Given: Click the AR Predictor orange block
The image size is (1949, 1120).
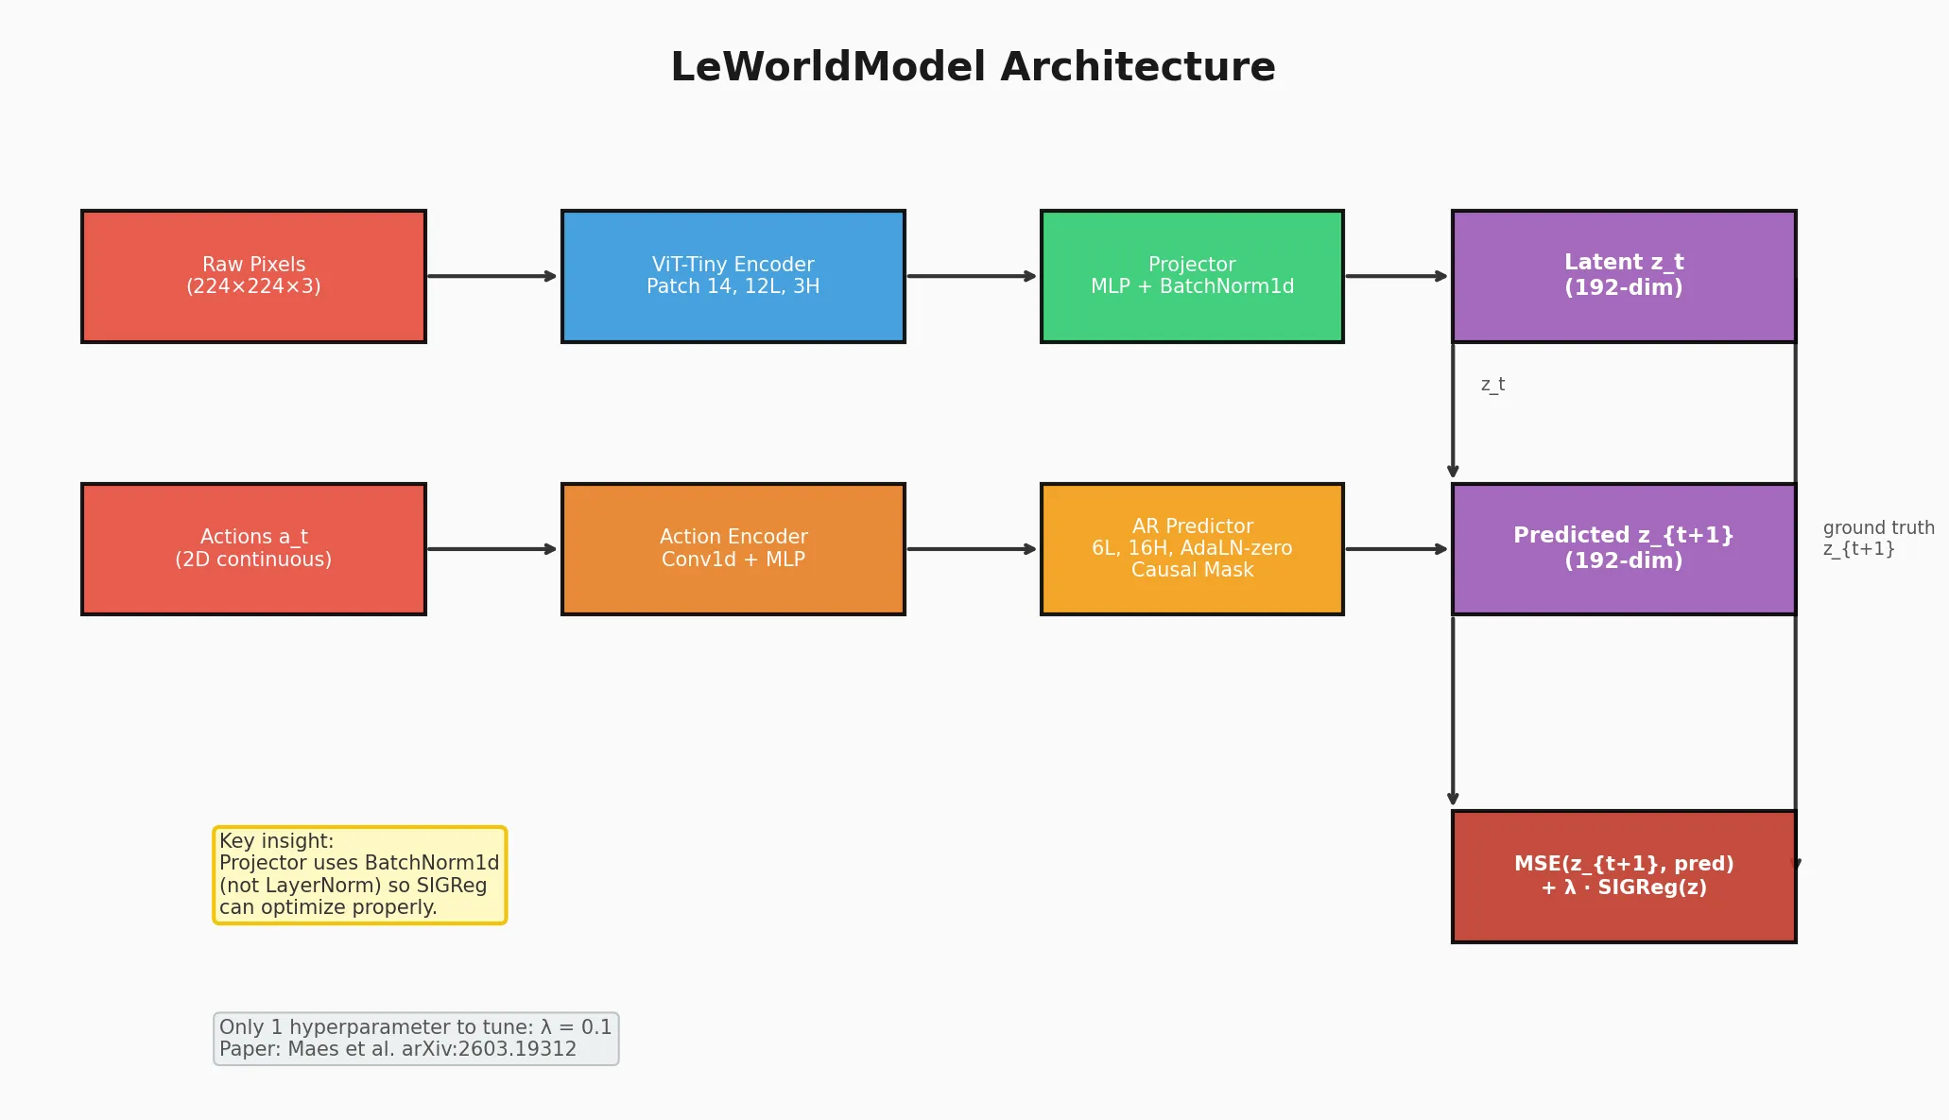Looking at the screenshot, I should pyautogui.click(x=1192, y=549).
